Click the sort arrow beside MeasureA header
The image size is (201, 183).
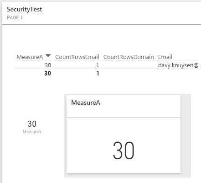pyautogui.click(x=48, y=55)
